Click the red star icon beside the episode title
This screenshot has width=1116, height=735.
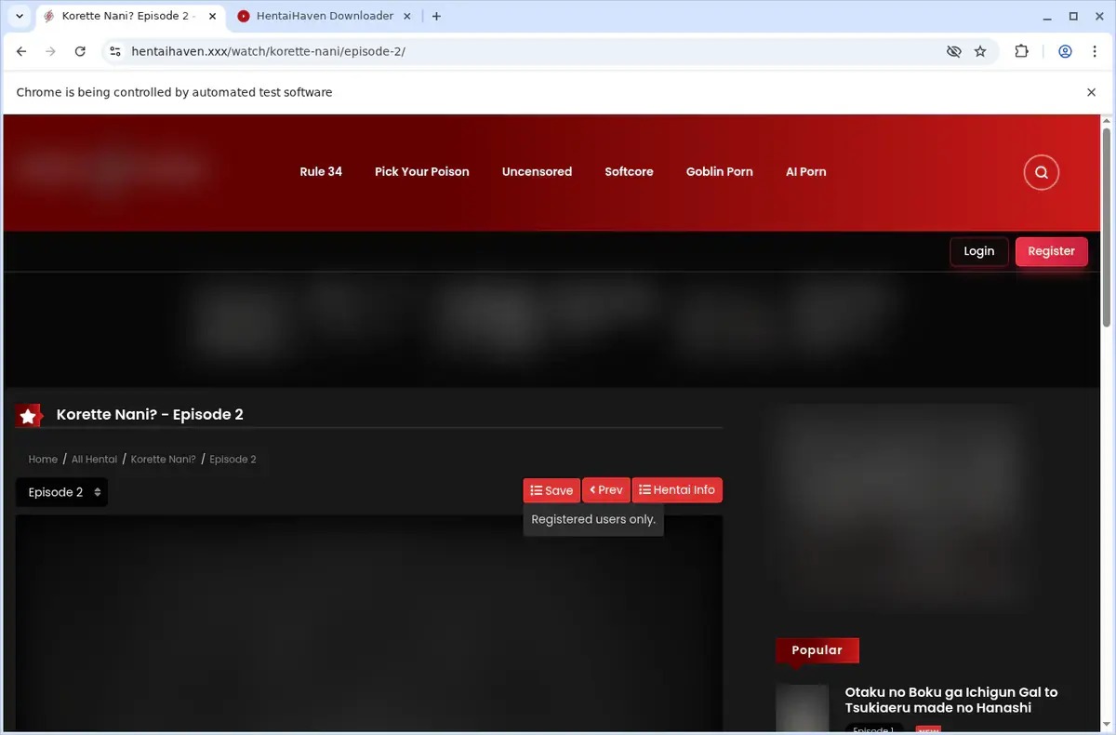pos(29,416)
